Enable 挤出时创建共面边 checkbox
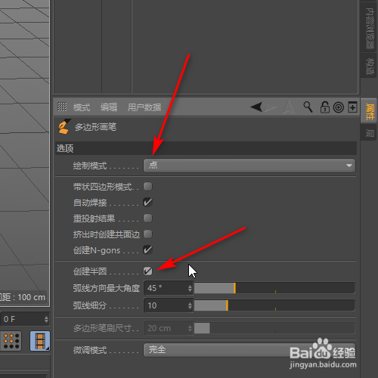378x378 pixels. [147, 234]
